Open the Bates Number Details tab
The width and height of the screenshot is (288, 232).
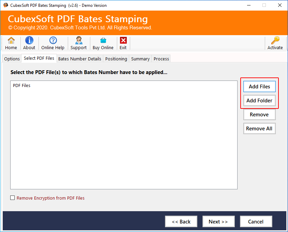80,59
